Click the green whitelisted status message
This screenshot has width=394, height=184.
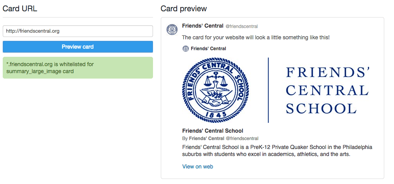coord(78,68)
